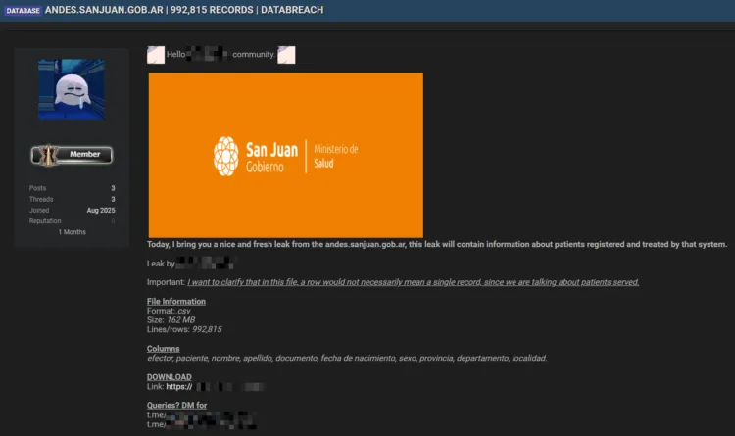
Task: Click the 'Reputation' label in profile
Action: pyautogui.click(x=45, y=220)
